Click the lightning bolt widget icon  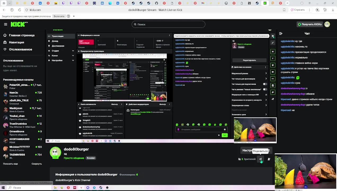coord(273,58)
